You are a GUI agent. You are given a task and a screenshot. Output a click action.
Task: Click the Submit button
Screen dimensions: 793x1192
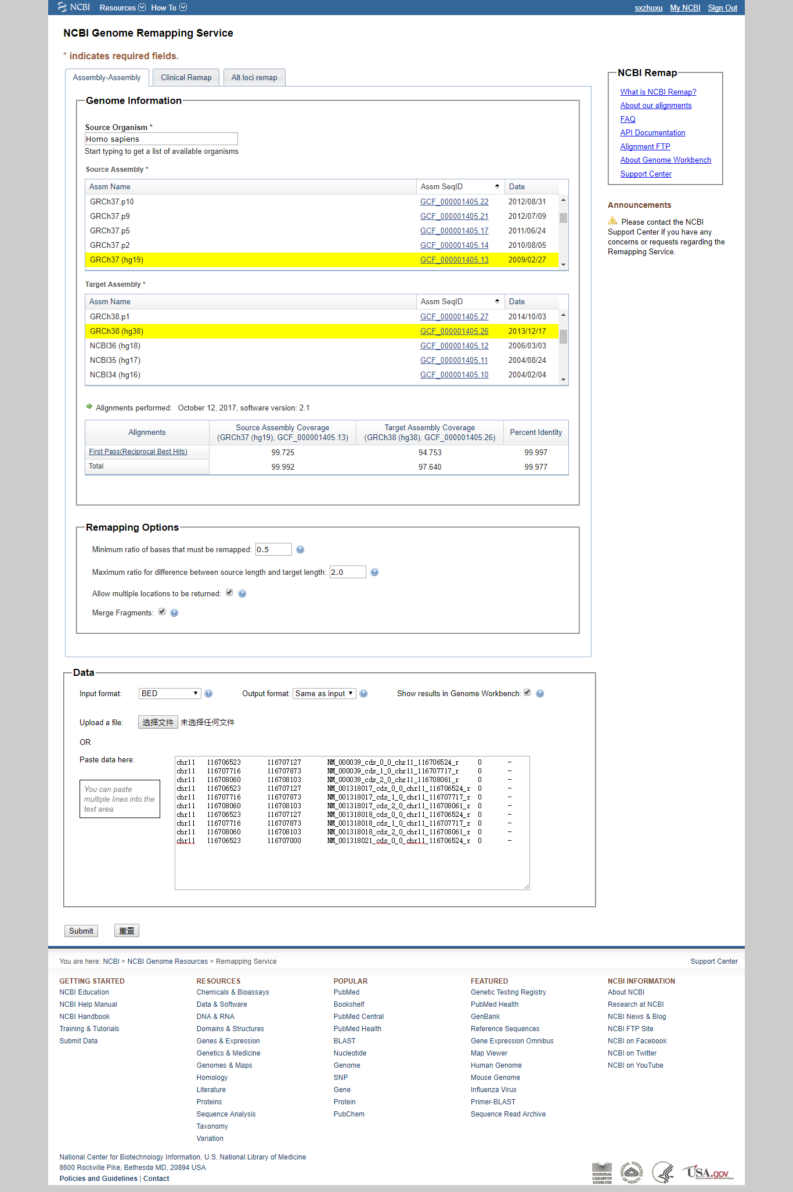pos(81,931)
